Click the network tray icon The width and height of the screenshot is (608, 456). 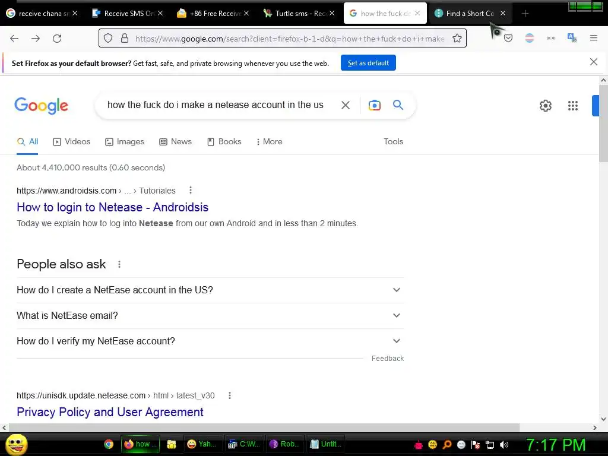click(490, 445)
